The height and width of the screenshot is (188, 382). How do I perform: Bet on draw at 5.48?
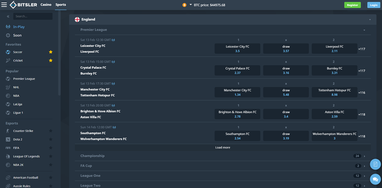286,93
